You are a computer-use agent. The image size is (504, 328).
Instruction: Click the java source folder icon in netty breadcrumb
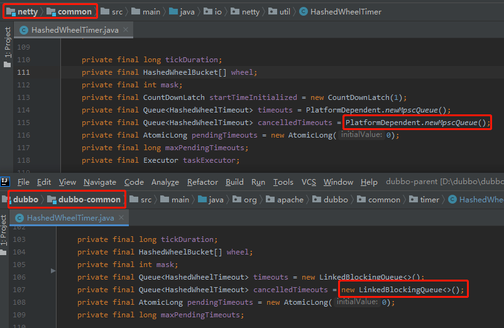click(x=173, y=11)
